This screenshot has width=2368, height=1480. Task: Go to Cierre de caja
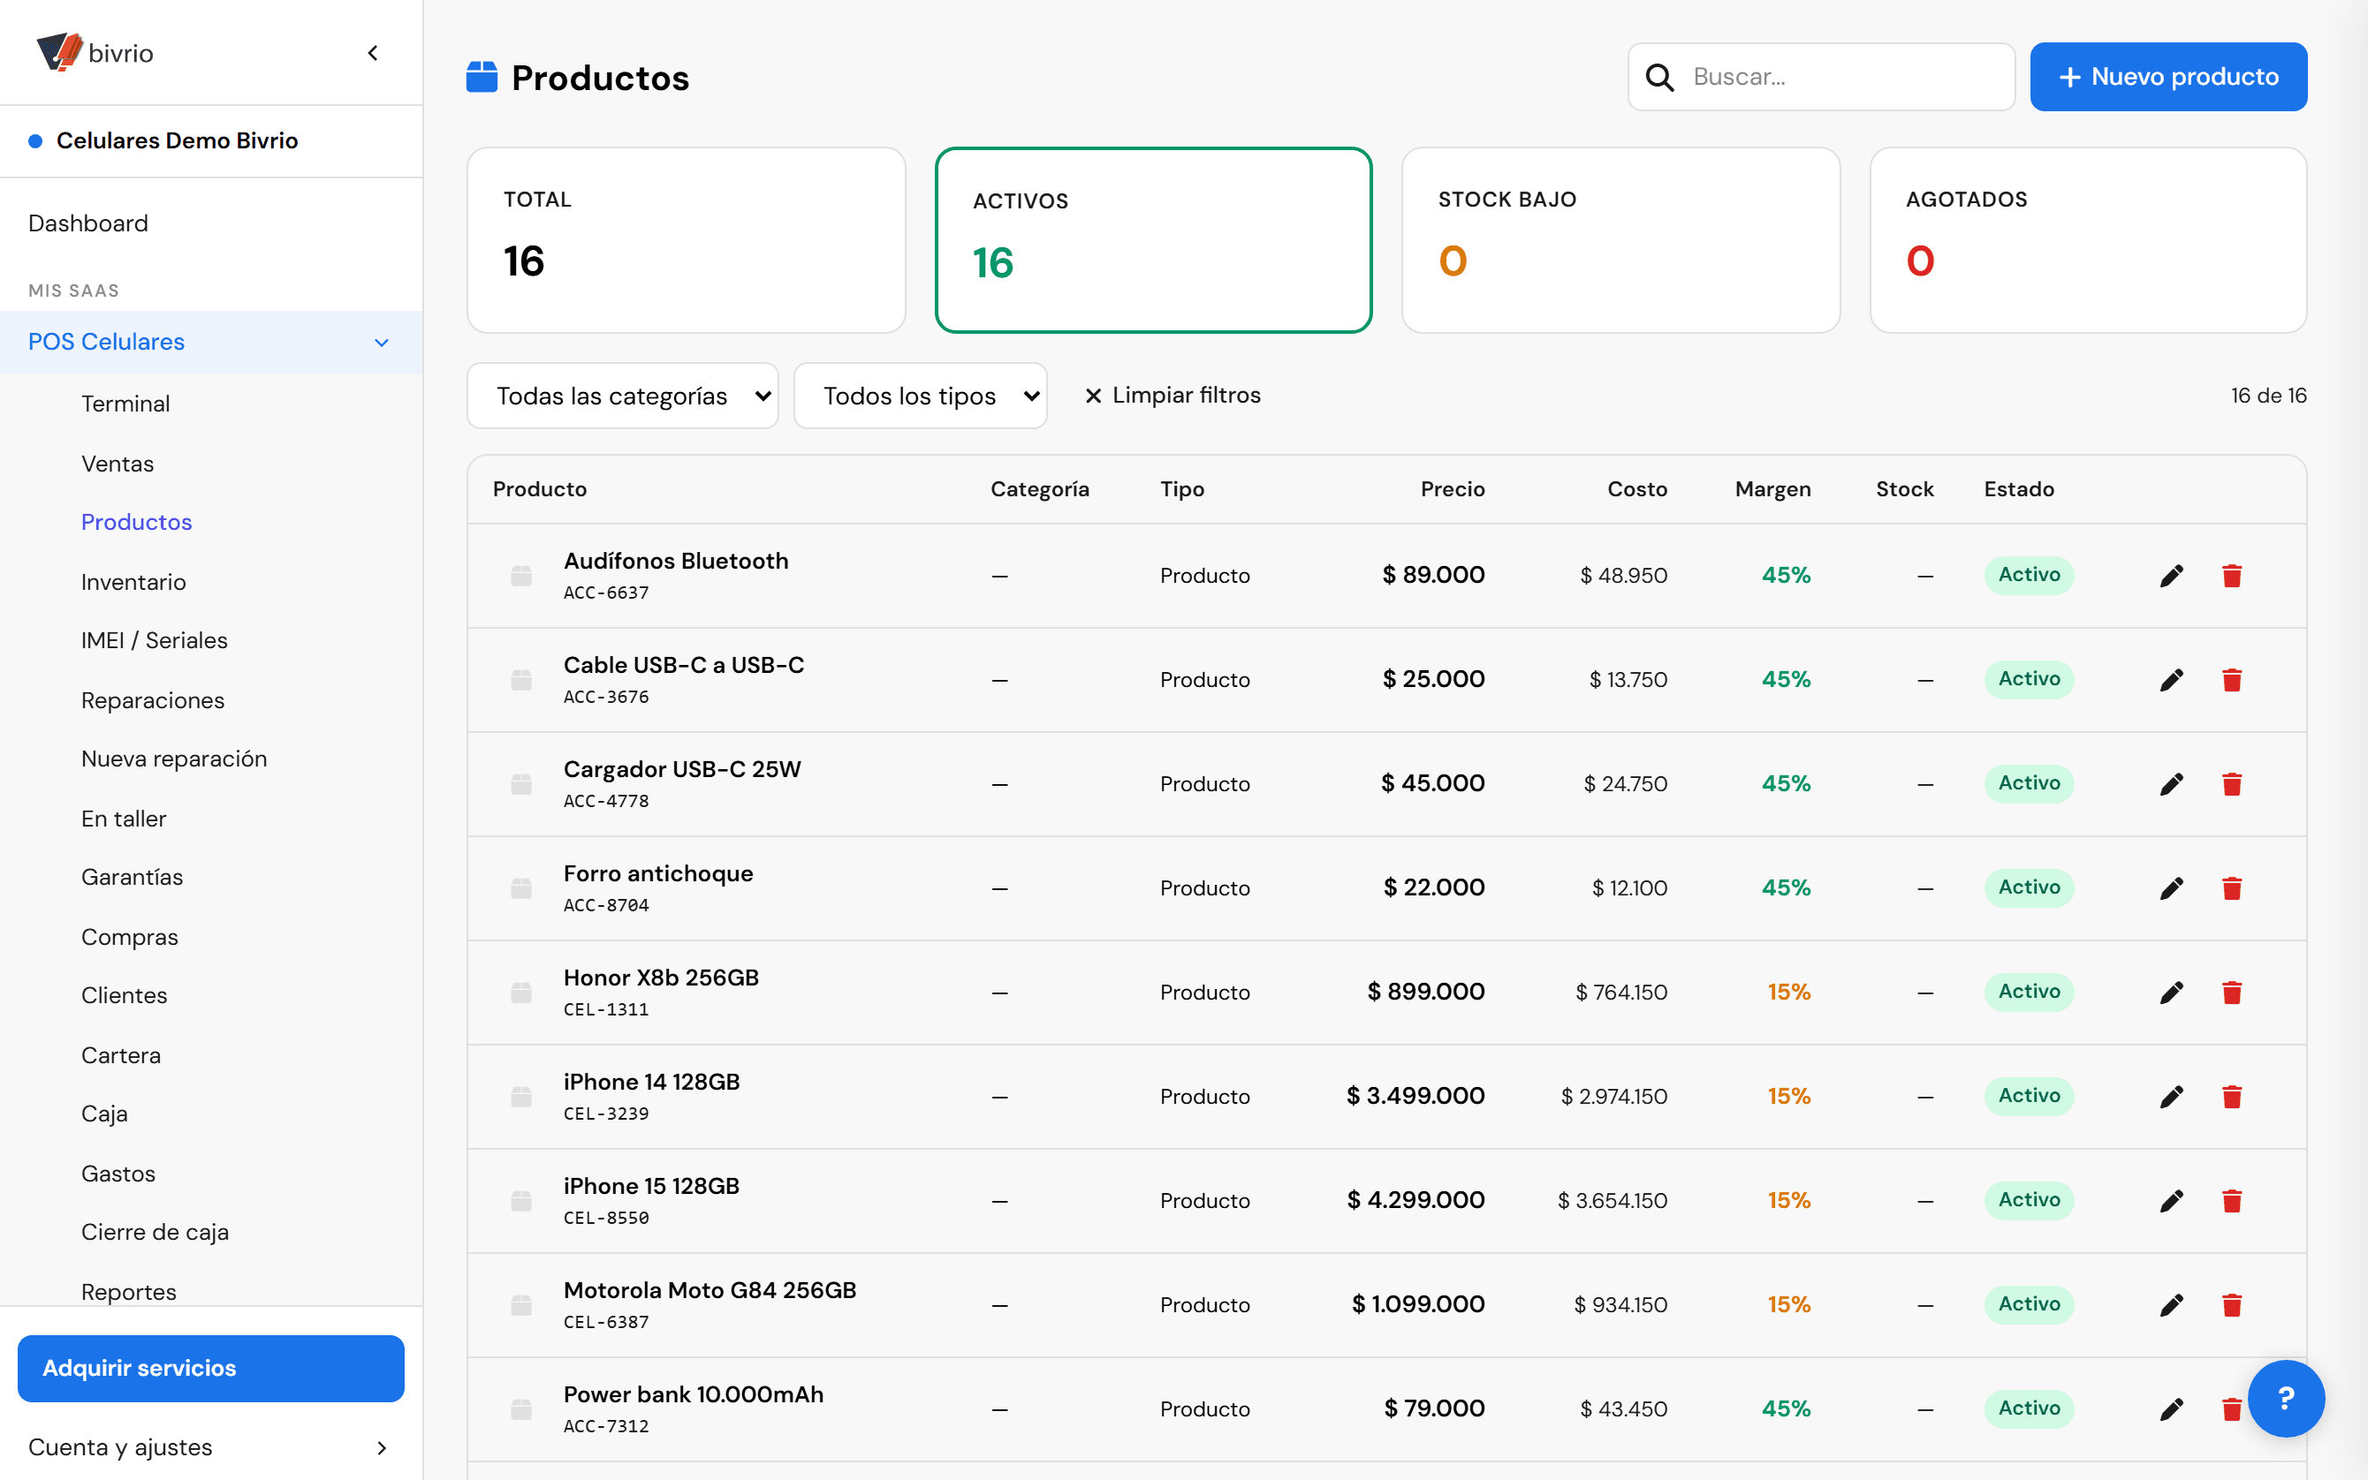pyautogui.click(x=155, y=1231)
